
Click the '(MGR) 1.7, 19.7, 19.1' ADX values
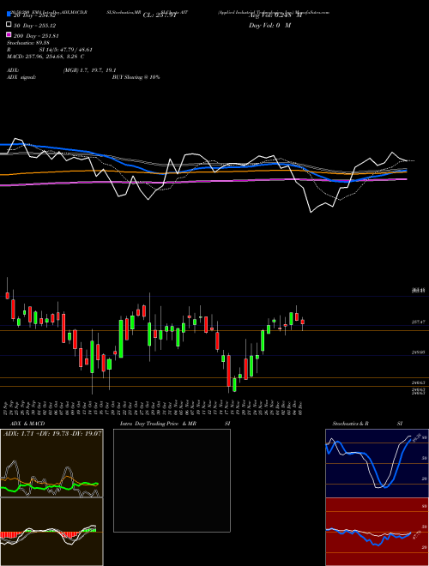pos(89,70)
